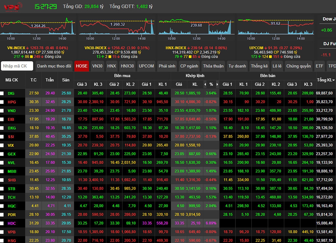Viewport: 336px width, 243px height.
Task: Tick the checkbox for DIG stock
Action: 2,93
